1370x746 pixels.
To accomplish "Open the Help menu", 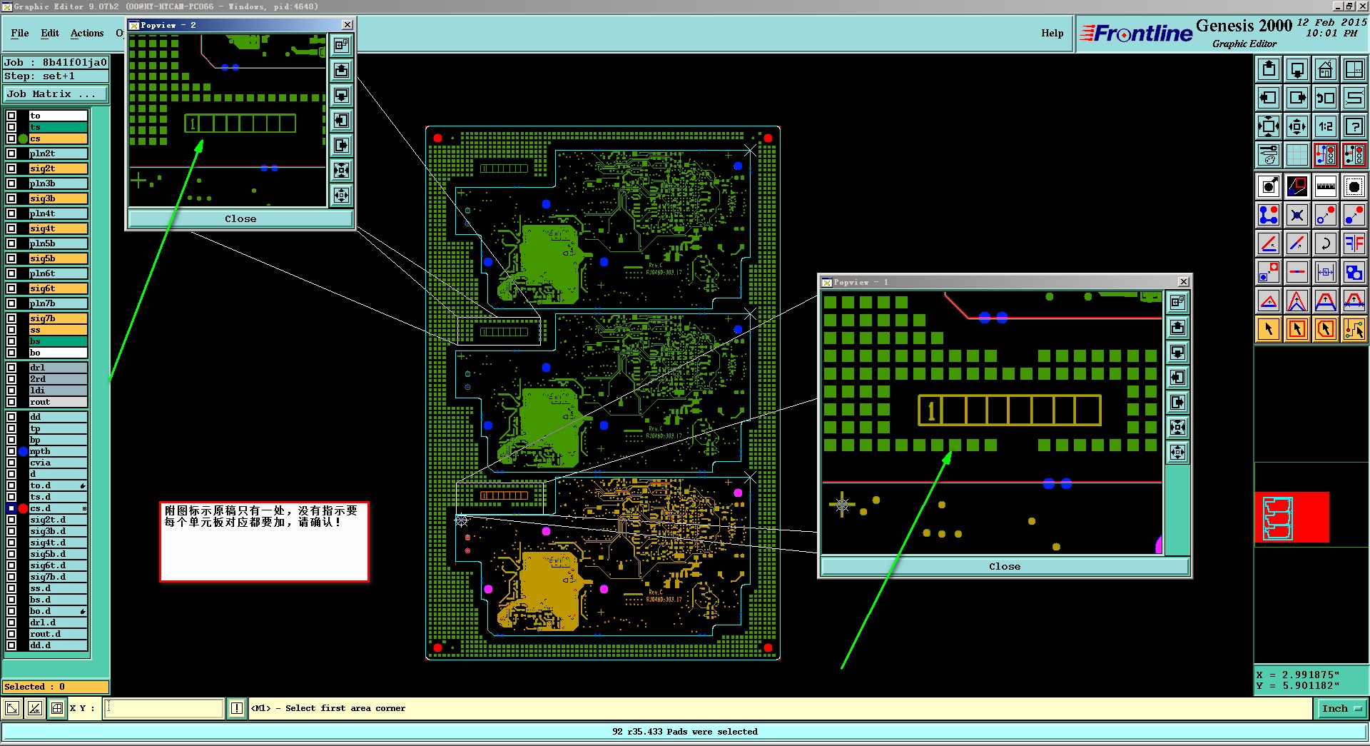I will pos(1052,33).
